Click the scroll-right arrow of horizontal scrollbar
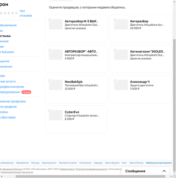The width and height of the screenshot is (176, 178). coord(171,177)
